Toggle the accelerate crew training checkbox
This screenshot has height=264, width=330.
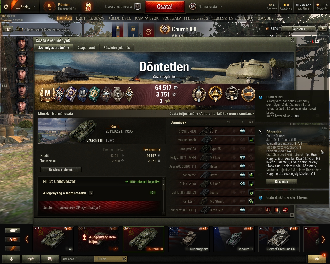[x=21, y=30]
